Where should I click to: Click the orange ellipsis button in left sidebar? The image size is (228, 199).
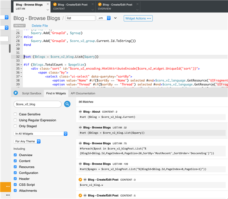5,187
